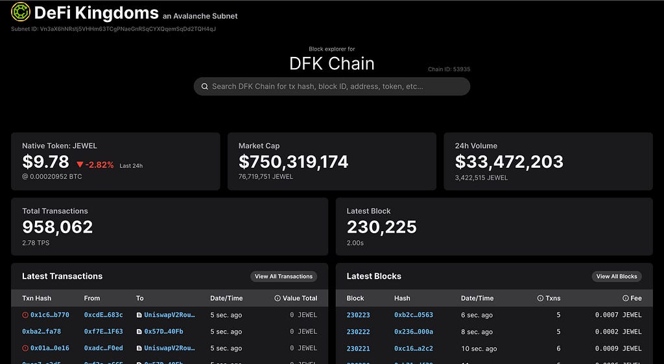The image size is (664, 364).
Task: Click the Txn Hash column header
Action: click(x=36, y=298)
